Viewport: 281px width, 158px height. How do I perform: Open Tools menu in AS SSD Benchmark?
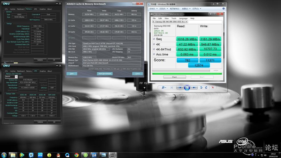(x=174, y=18)
